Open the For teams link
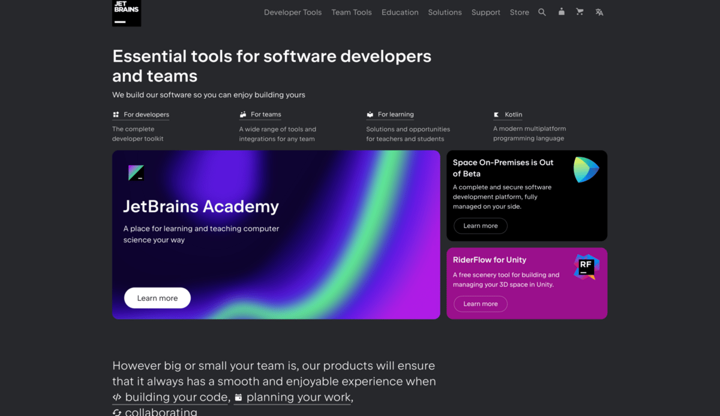The width and height of the screenshot is (720, 416). point(266,115)
